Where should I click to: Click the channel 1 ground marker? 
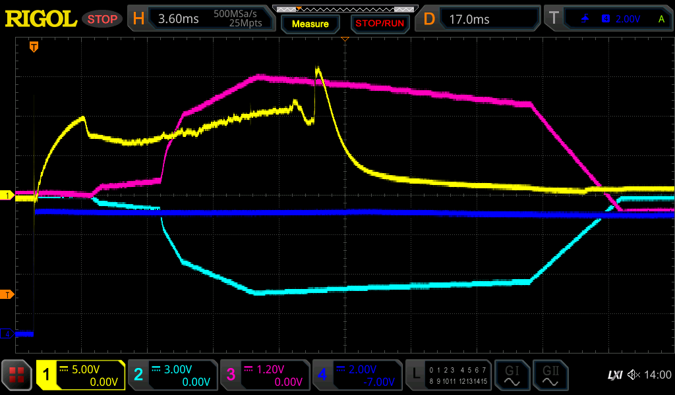pos(7,196)
